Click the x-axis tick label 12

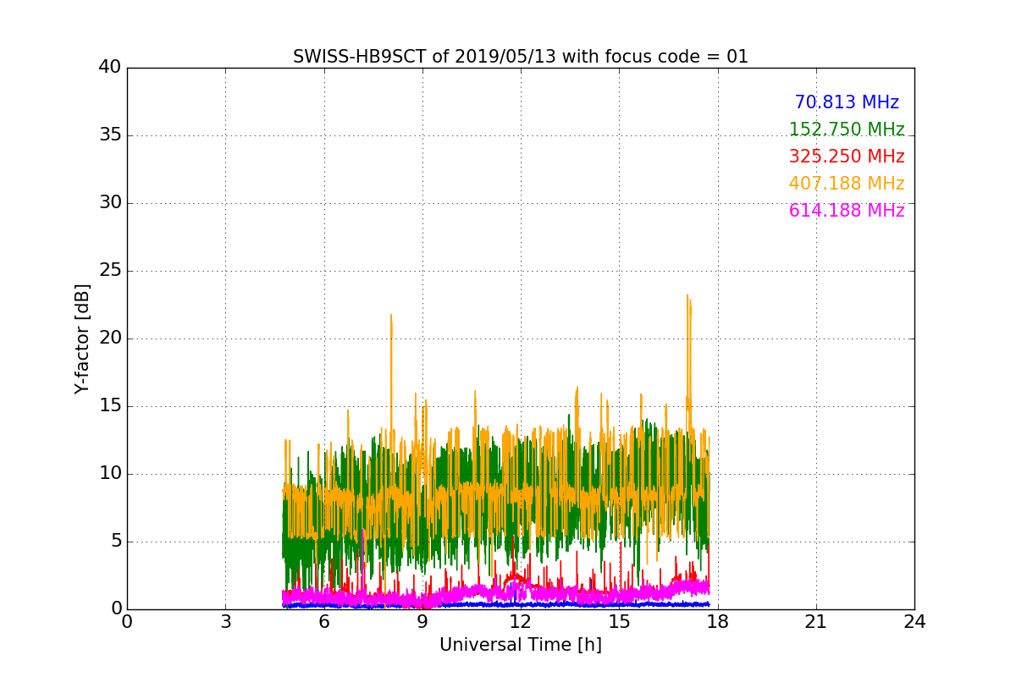[521, 622]
